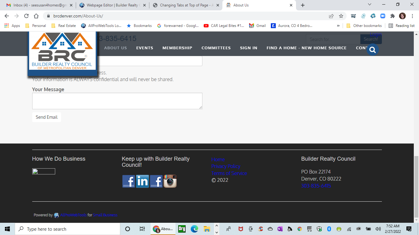Open the Other bookmarks folder
This screenshot has height=235, width=419.
tap(364, 26)
